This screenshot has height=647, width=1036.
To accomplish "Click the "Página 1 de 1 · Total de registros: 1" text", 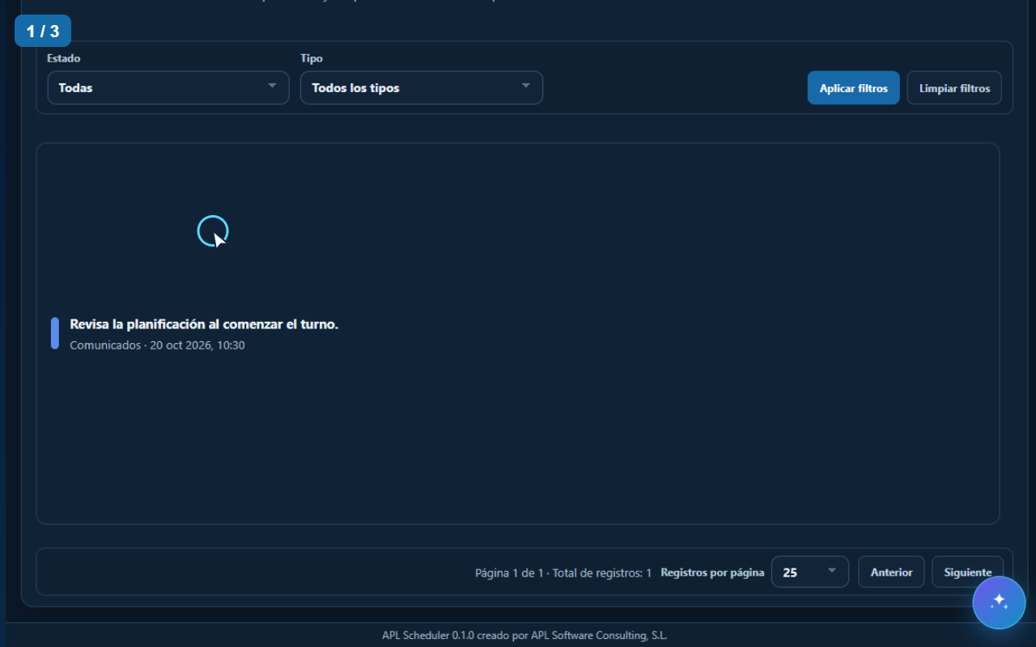I will pos(563,573).
